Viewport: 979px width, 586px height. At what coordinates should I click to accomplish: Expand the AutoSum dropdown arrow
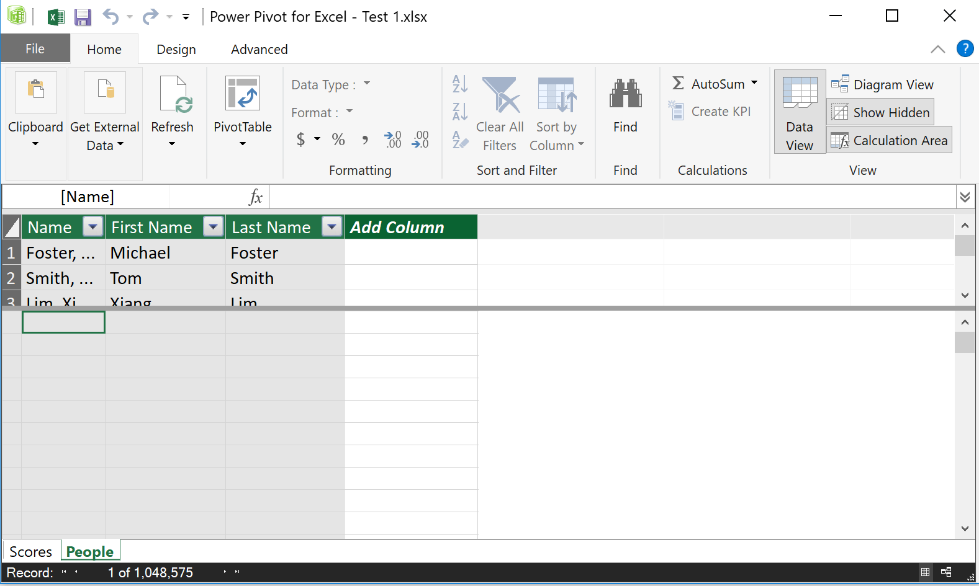(754, 82)
